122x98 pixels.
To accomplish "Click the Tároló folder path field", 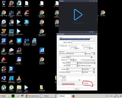I will point(76,39).
